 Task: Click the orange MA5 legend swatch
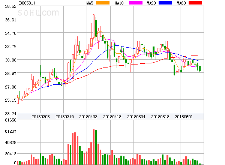(x=103, y=3)
